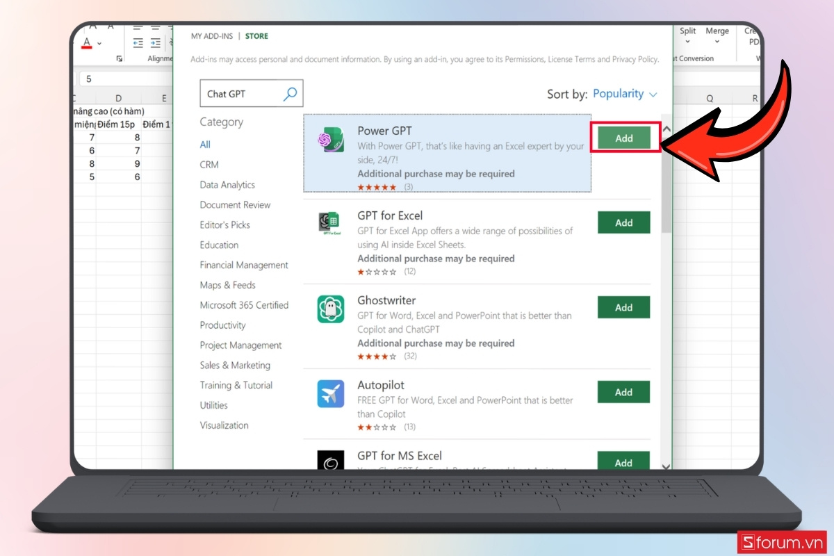Open the GPT for Excel title link
This screenshot has height=556, width=834.
coord(390,215)
